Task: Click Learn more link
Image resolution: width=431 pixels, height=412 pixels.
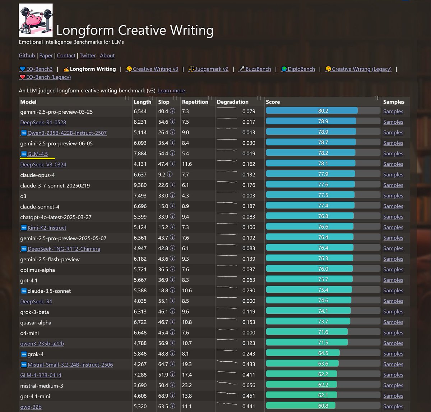Action: coord(172,91)
